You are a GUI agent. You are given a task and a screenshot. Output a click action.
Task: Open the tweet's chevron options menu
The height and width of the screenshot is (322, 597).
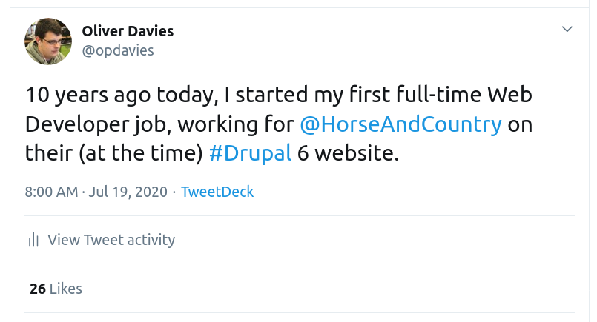(x=567, y=30)
